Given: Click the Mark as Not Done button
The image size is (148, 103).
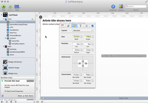Looking at the screenshot, I should pyautogui.click(x=25, y=96).
